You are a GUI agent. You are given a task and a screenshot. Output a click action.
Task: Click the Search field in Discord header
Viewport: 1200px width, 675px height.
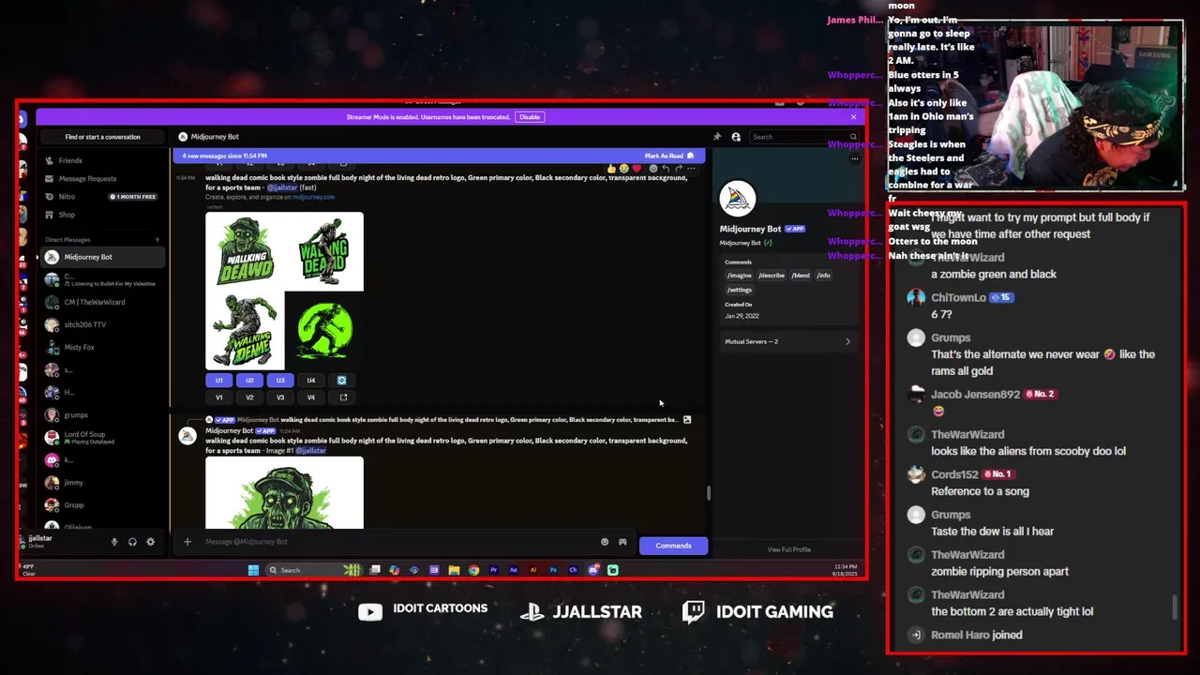tap(804, 137)
